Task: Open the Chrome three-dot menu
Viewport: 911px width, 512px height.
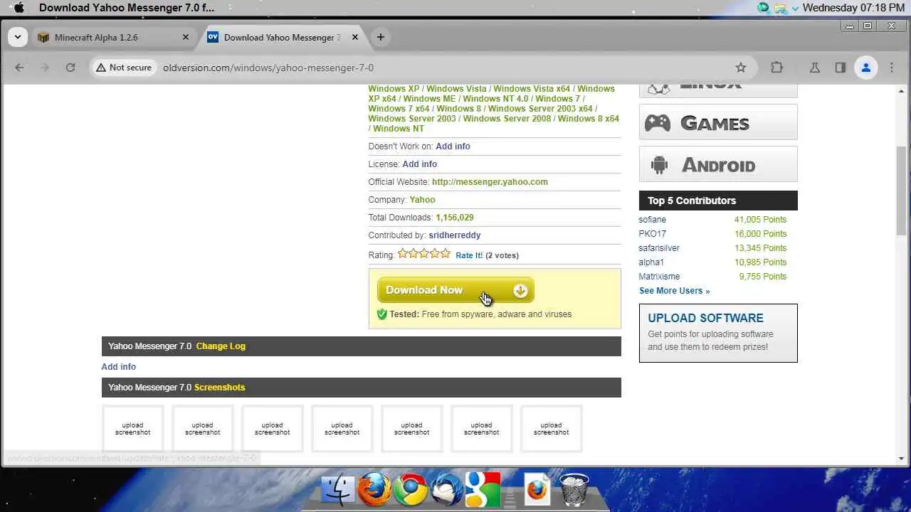Action: pos(892,68)
